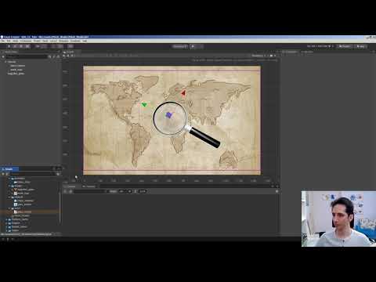Click the search type icon beside node search
The height and width of the screenshot is (282, 376).
coord(49,56)
